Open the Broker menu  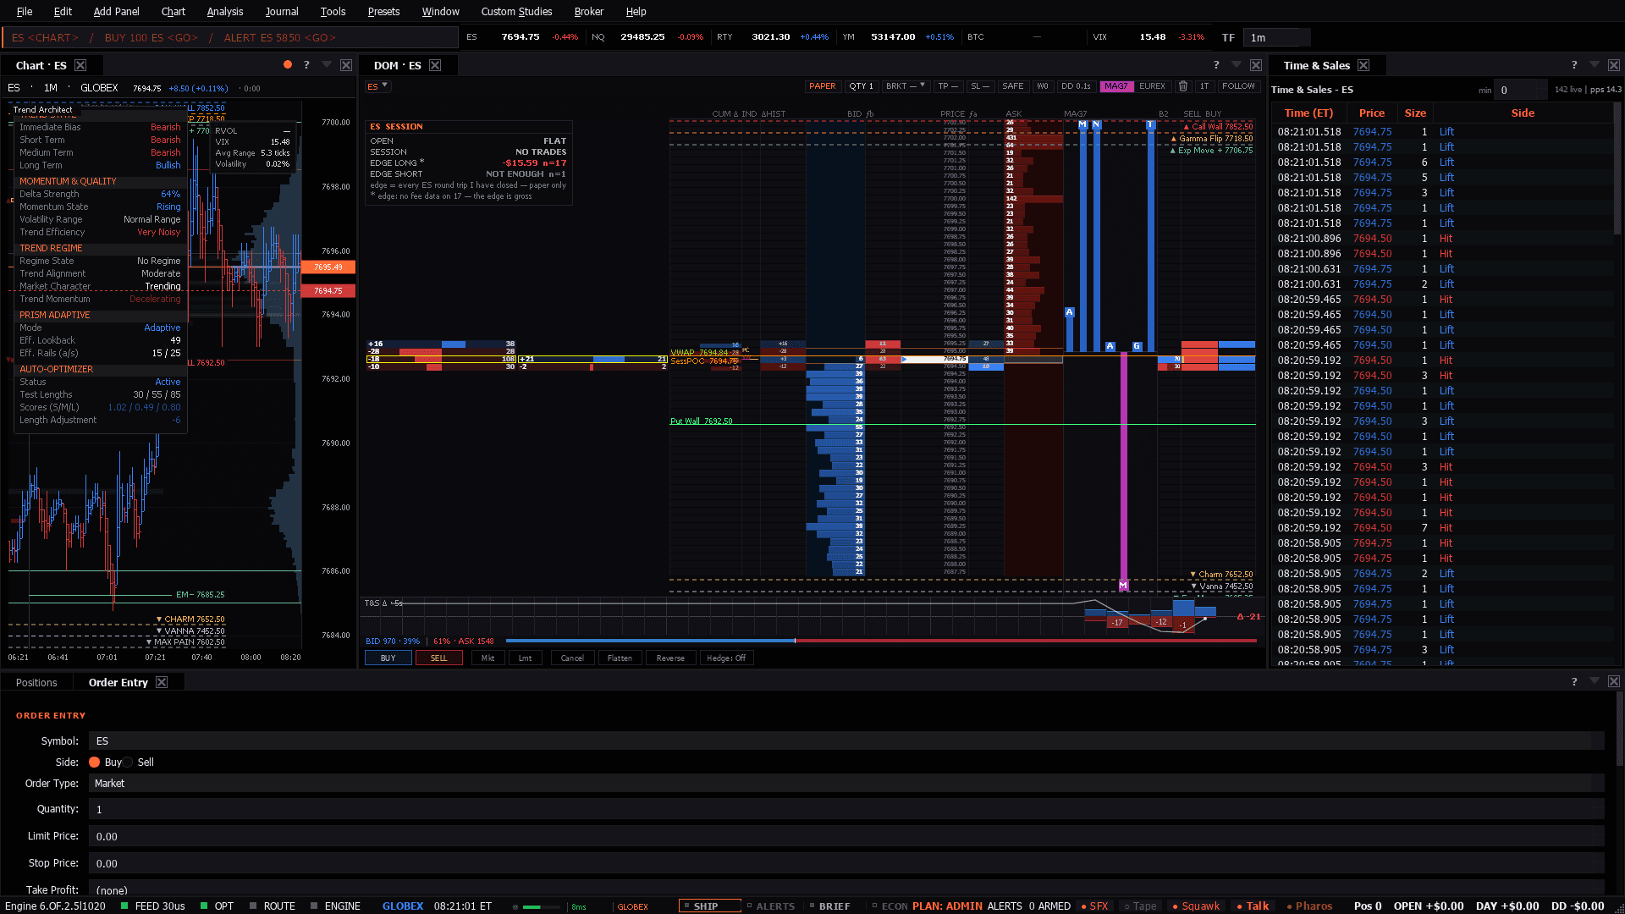click(588, 11)
